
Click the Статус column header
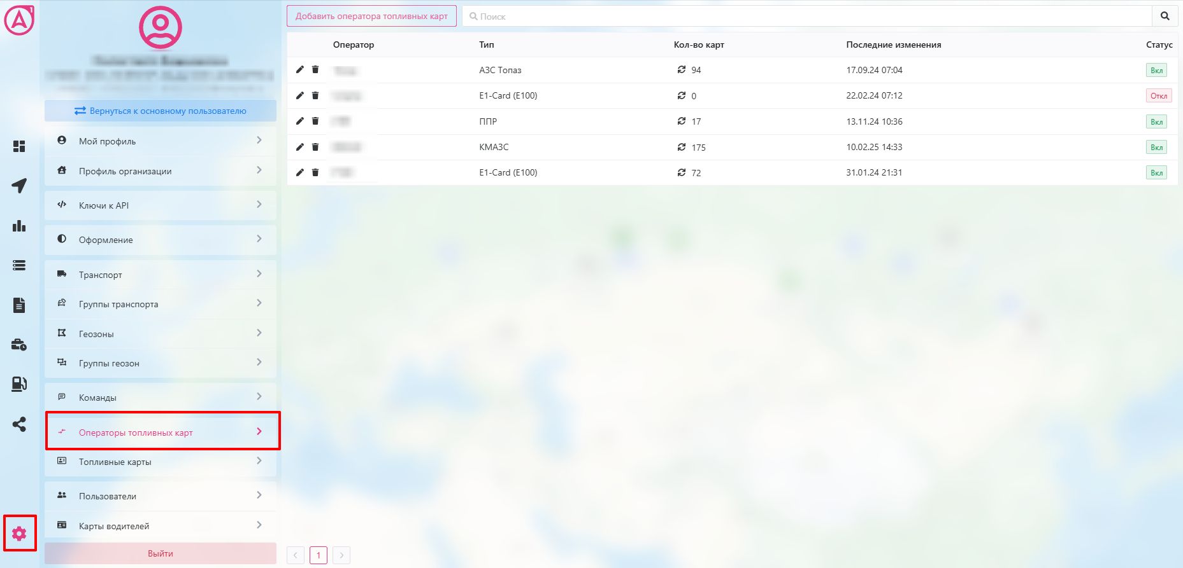pyautogui.click(x=1159, y=45)
